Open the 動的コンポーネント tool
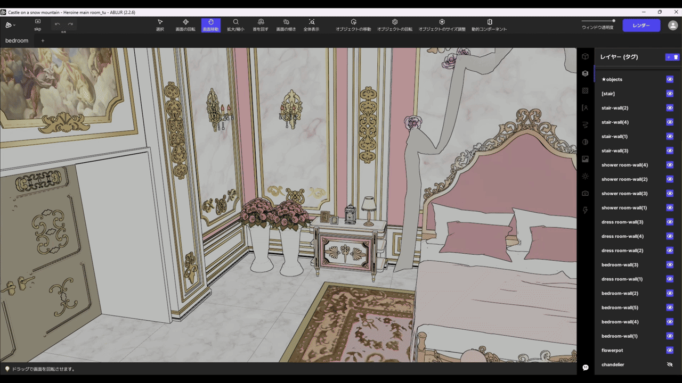The width and height of the screenshot is (682, 383). click(x=489, y=25)
